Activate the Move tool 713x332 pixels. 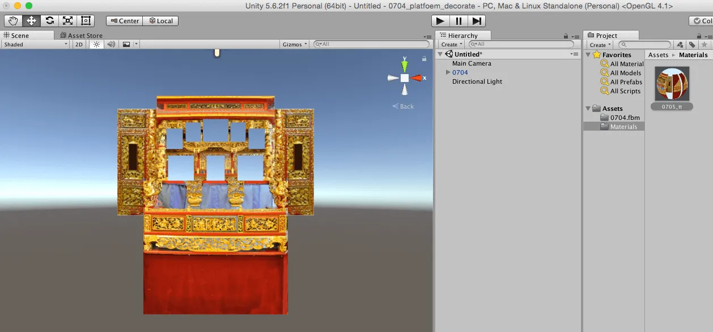click(x=31, y=21)
